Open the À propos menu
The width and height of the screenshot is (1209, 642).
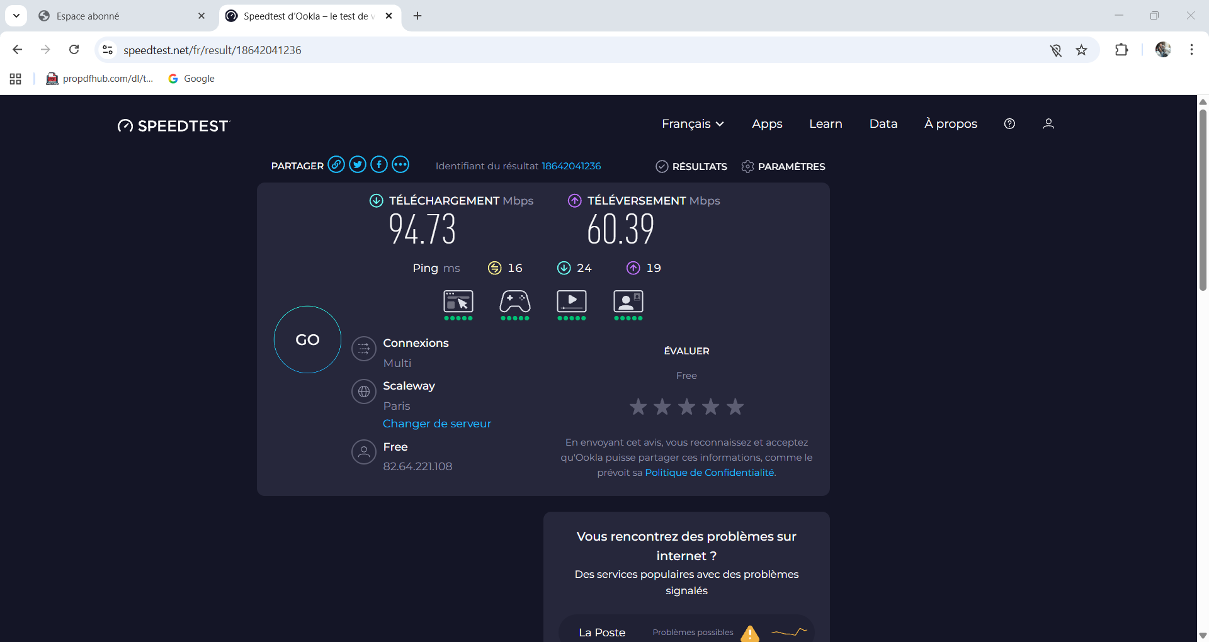(951, 124)
